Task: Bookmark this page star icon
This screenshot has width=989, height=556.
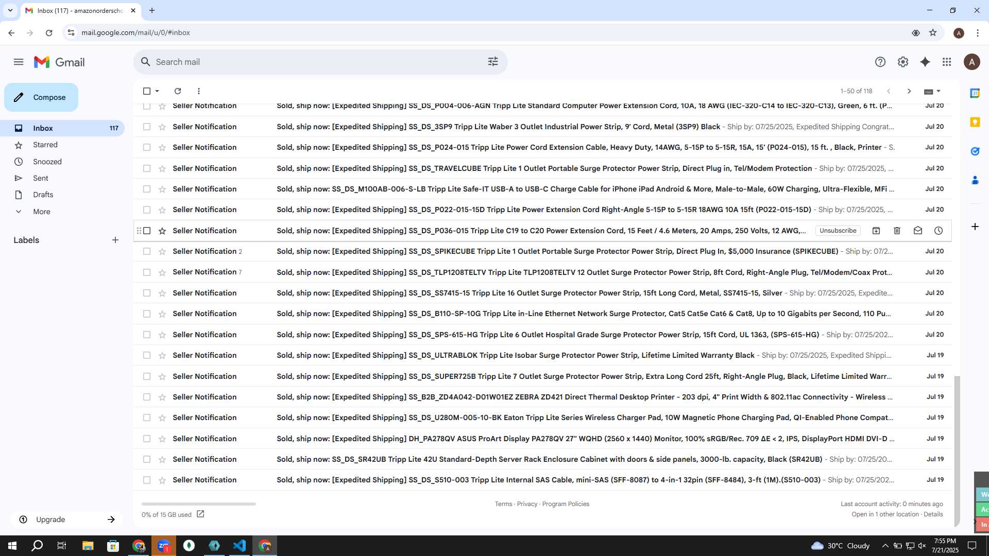Action: coord(933,32)
